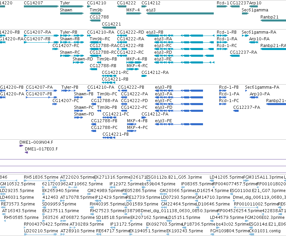Open the CG12237-RA transcript
The width and height of the screenshot is (286, 236).
tap(244, 52)
